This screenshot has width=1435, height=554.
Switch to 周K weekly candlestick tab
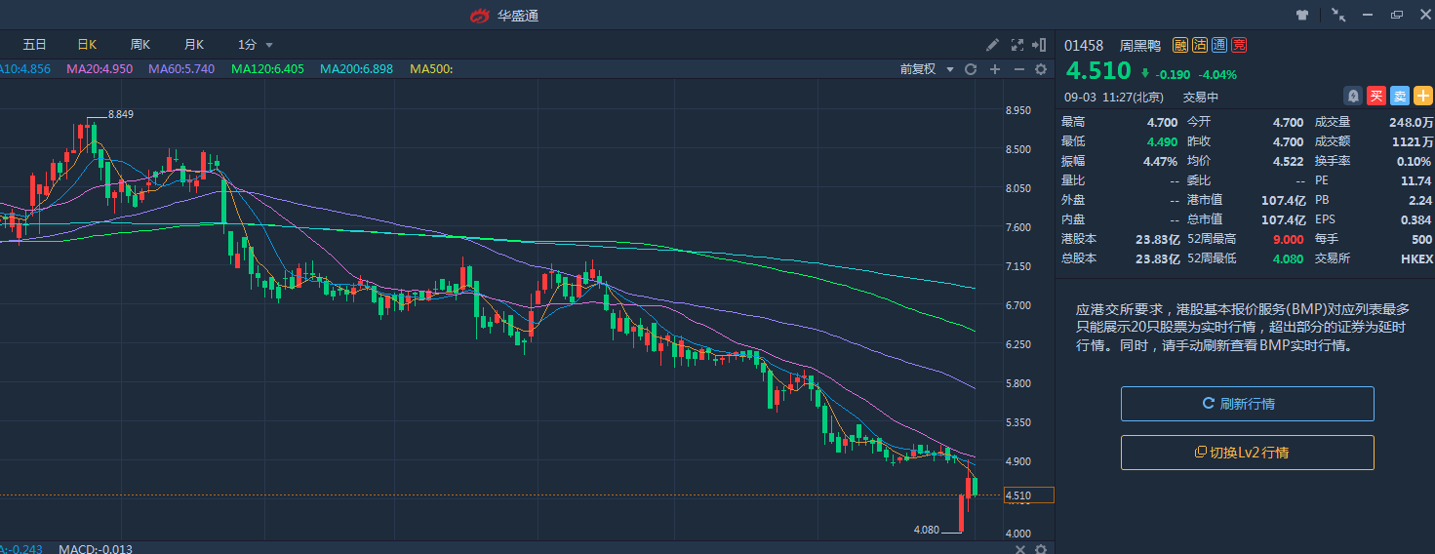click(x=140, y=45)
